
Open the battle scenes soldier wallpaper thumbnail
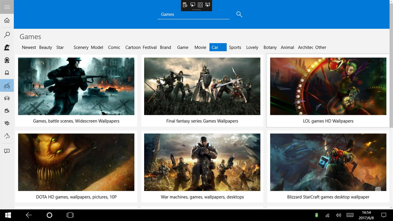76,86
